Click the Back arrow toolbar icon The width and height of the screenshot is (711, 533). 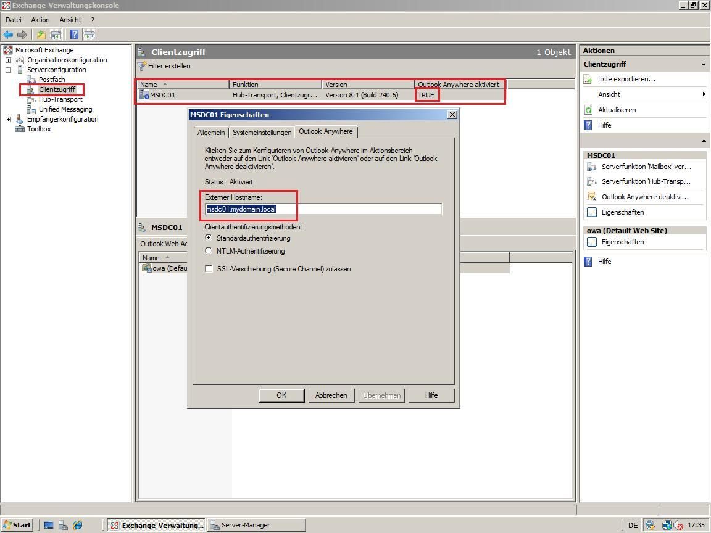[7, 35]
